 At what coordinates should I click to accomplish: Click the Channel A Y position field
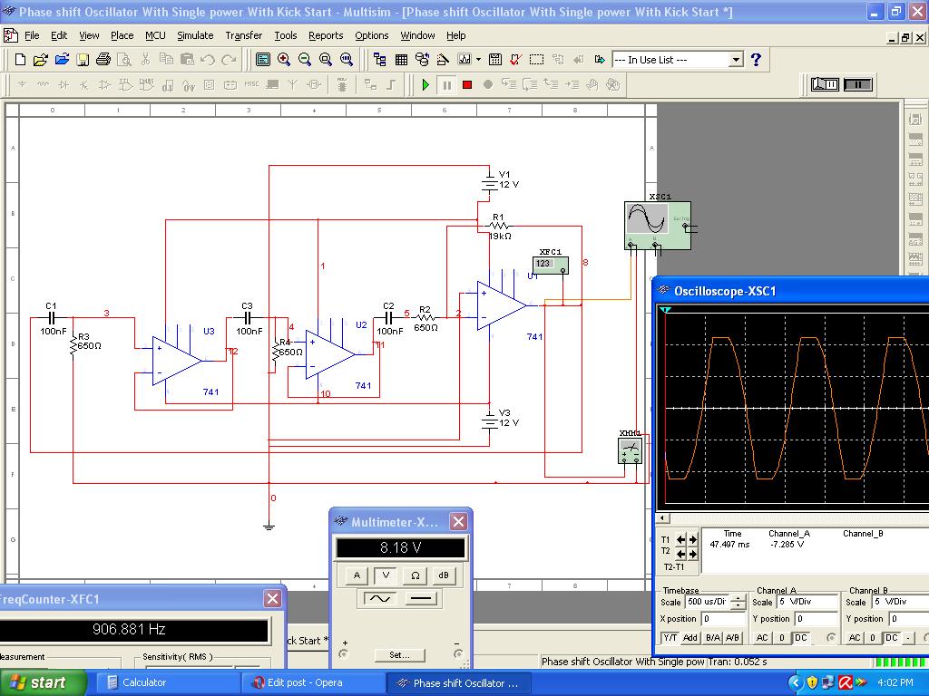pyautogui.click(x=816, y=619)
